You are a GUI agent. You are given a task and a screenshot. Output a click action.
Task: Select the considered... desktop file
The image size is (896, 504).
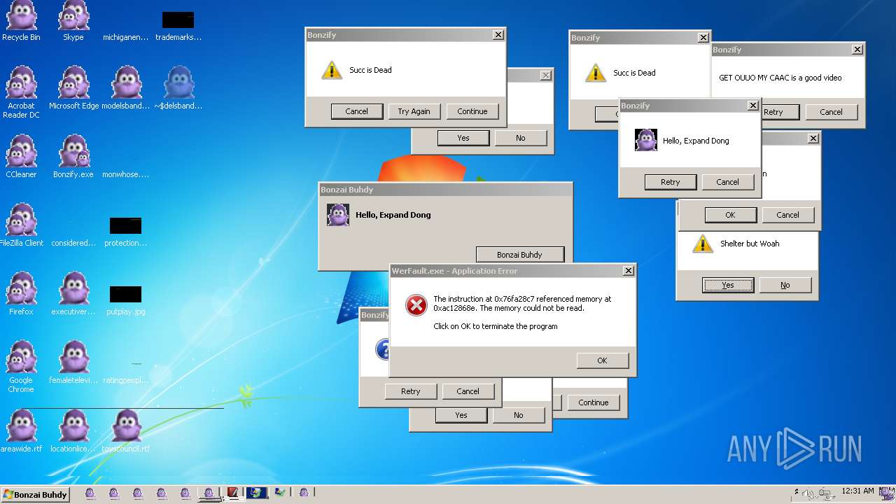pos(73,243)
